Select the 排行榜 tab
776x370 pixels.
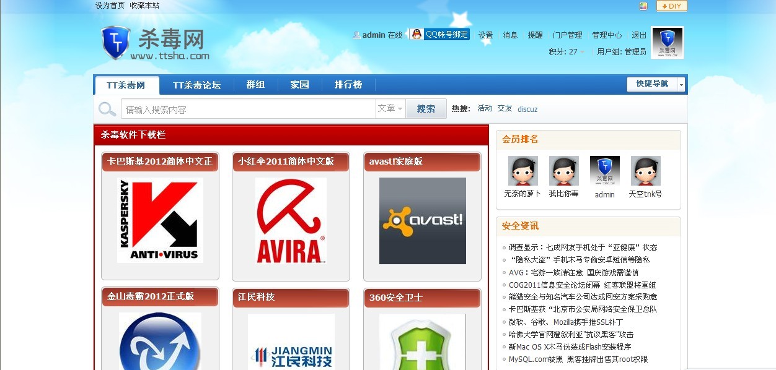pyautogui.click(x=348, y=85)
